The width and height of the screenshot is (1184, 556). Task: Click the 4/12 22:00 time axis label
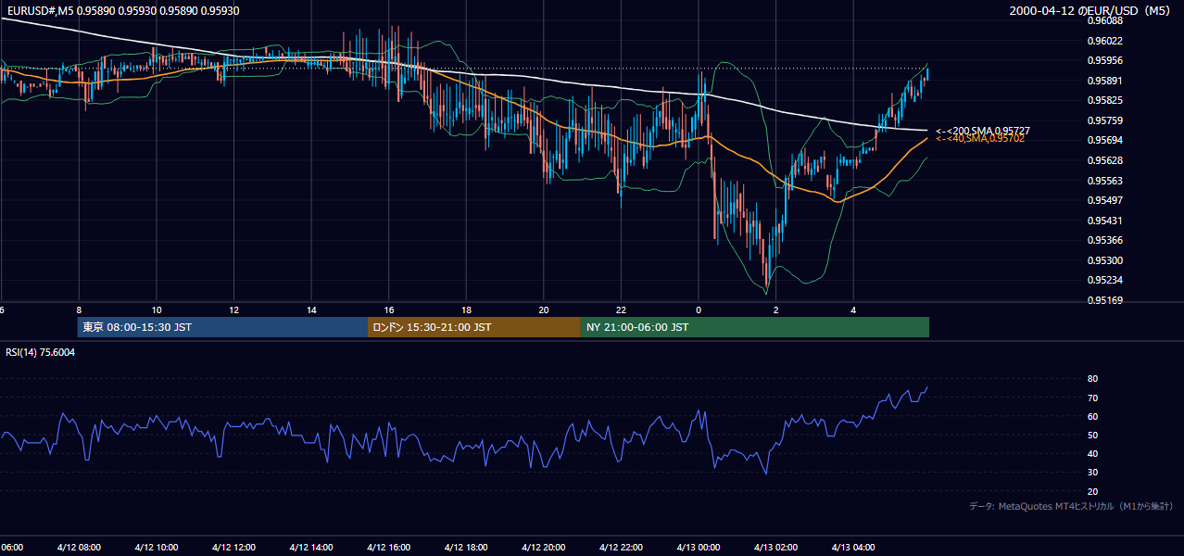point(620,548)
